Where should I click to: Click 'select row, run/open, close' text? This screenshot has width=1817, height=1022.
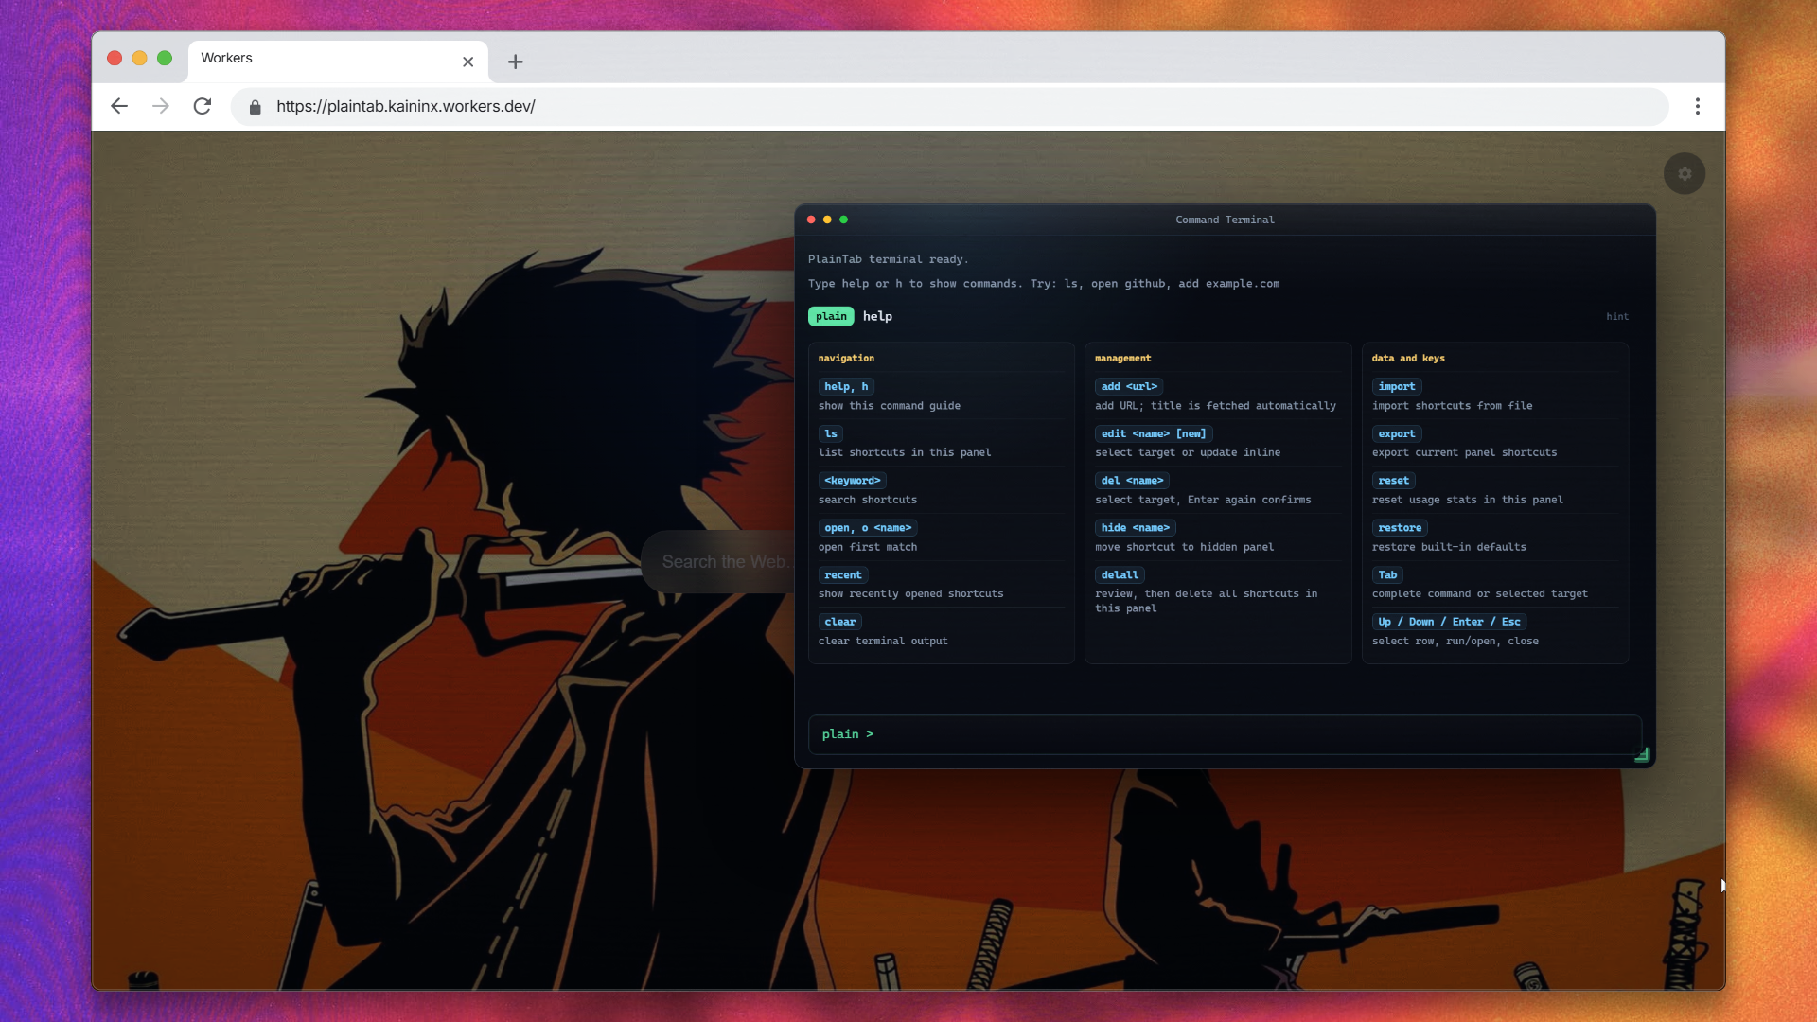1455,642
